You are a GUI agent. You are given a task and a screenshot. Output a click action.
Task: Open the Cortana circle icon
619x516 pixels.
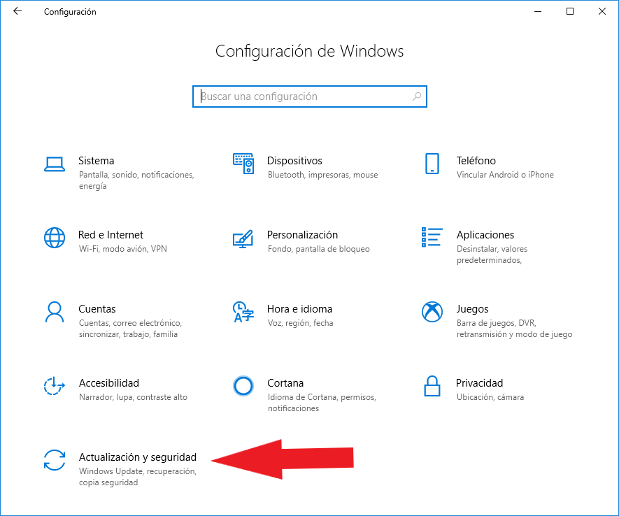coord(243,386)
